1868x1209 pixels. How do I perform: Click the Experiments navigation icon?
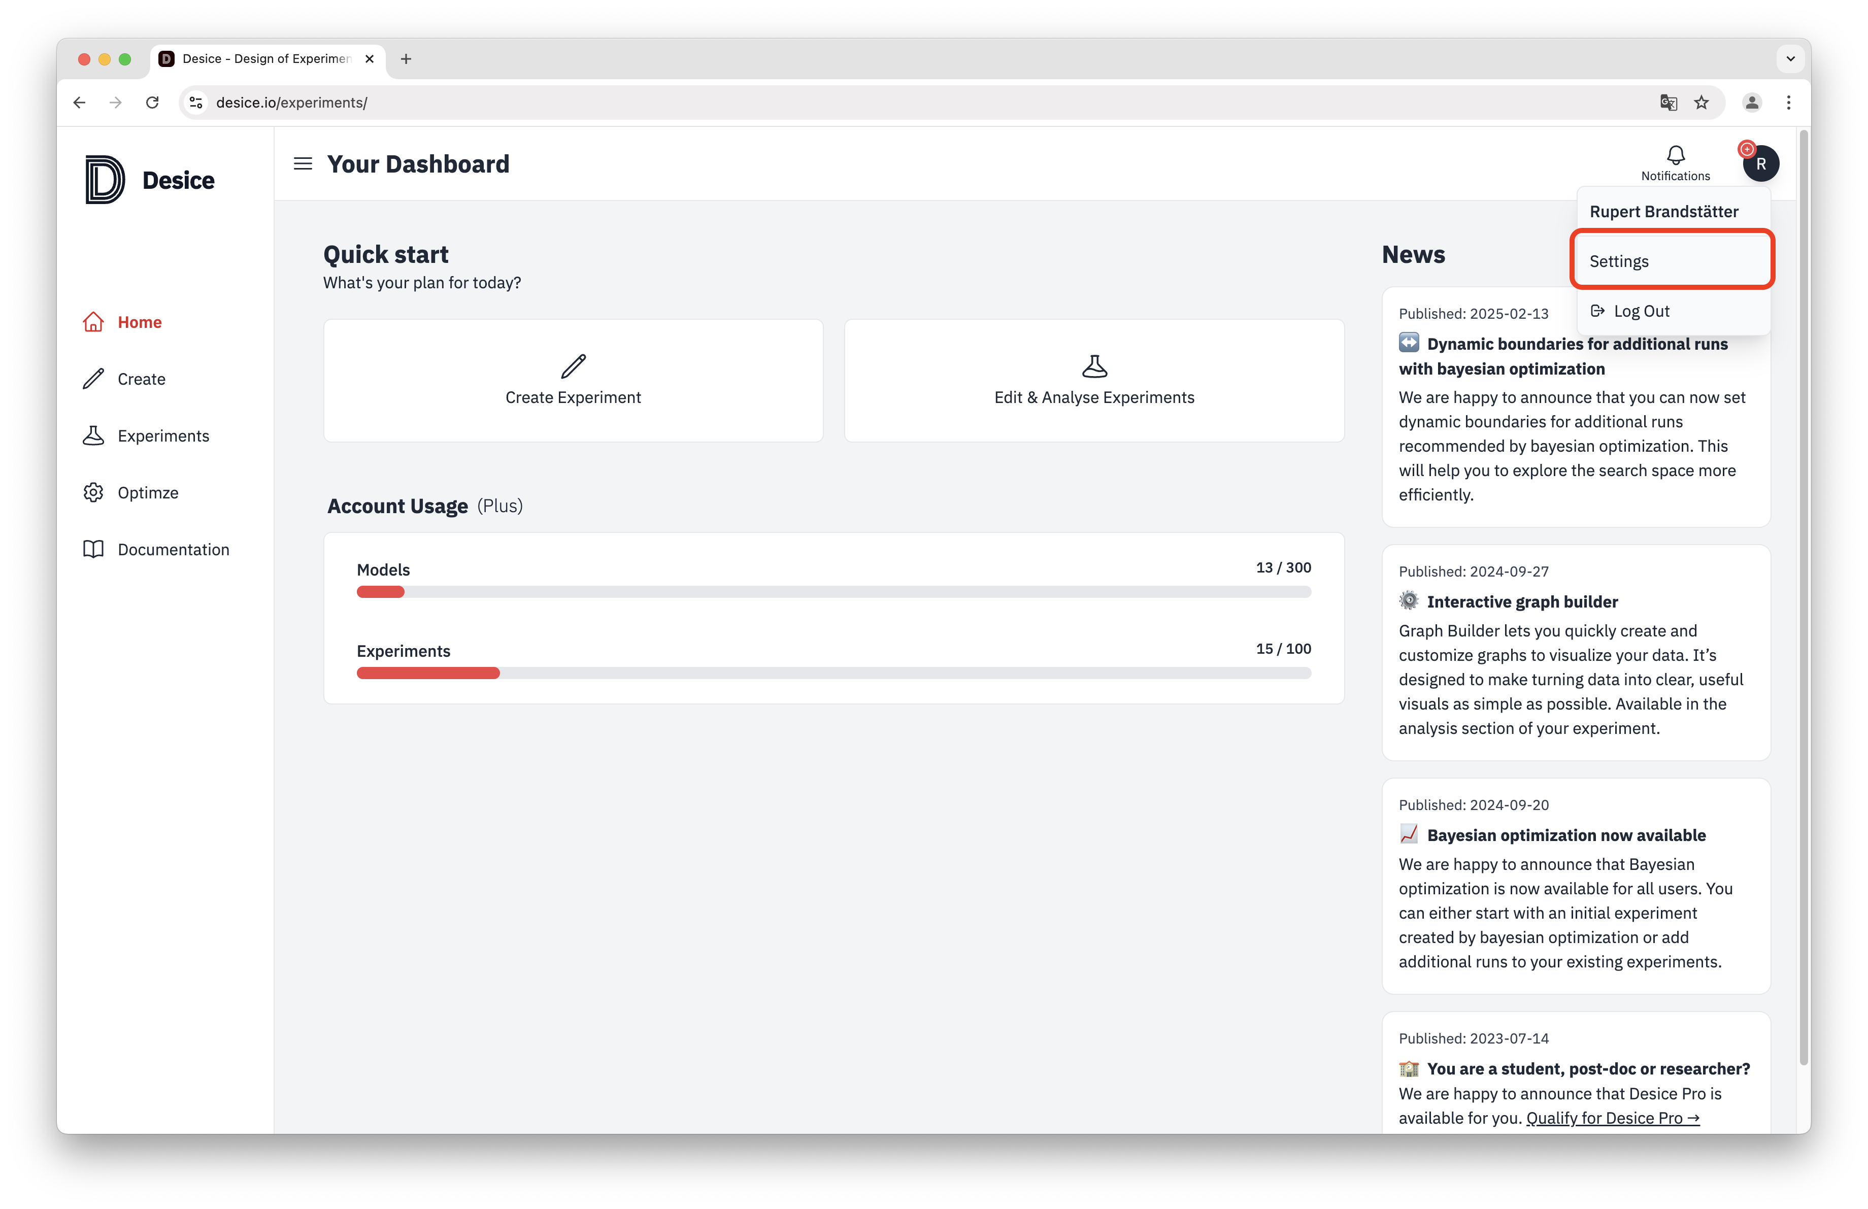click(92, 435)
